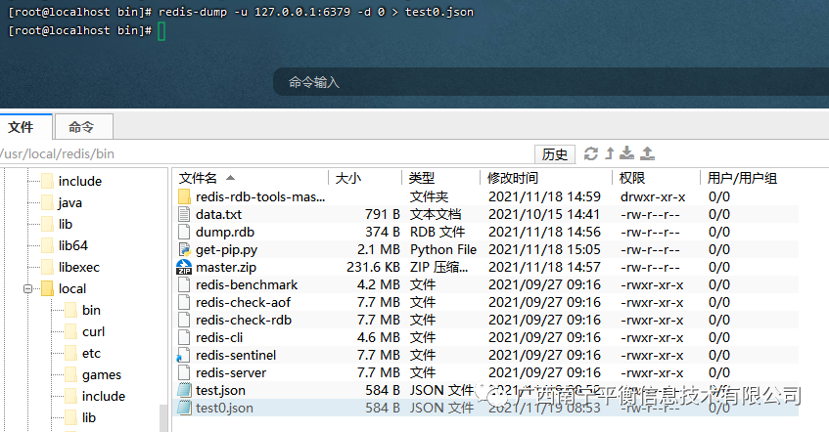Focus the 命令输入 command input box
This screenshot has width=829, height=432.
550,82
